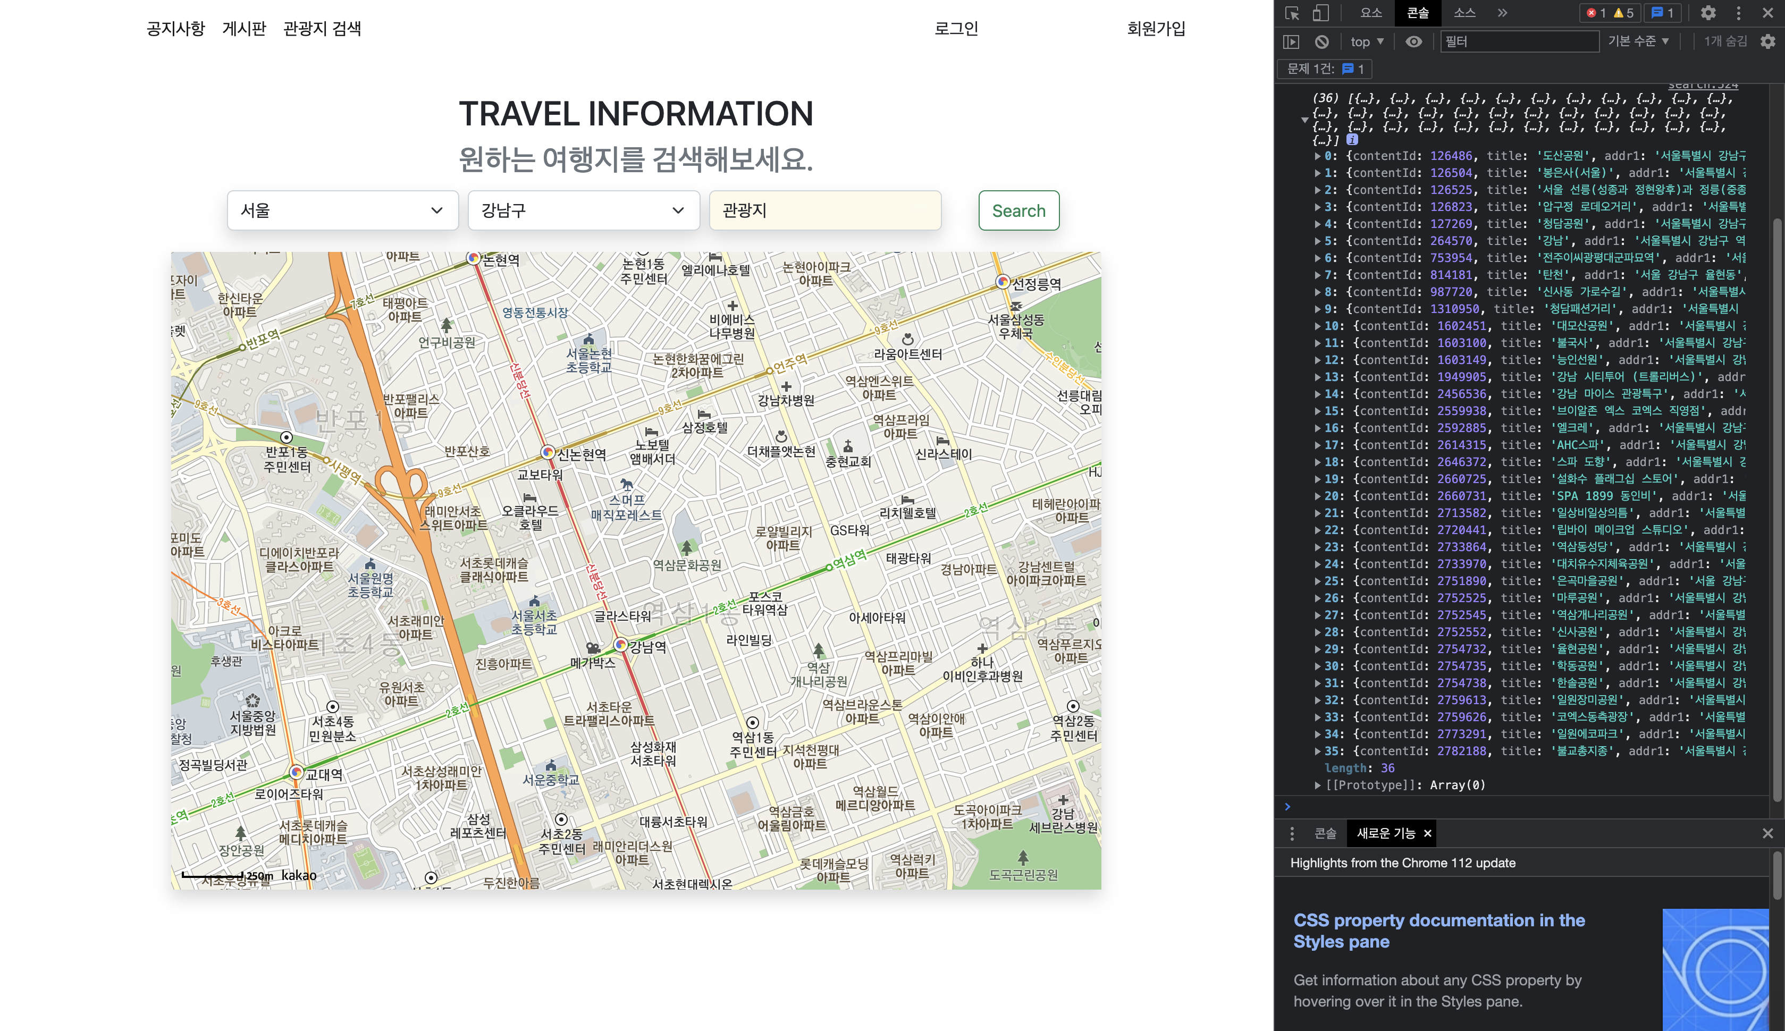This screenshot has height=1031, width=1785.
Task: Expand array item 0 도산공원
Action: click(x=1318, y=156)
